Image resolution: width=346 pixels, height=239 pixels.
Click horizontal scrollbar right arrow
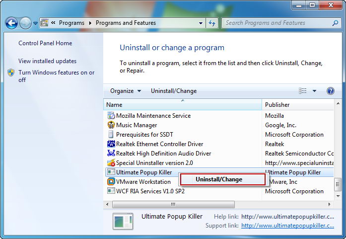pyautogui.click(x=330, y=204)
